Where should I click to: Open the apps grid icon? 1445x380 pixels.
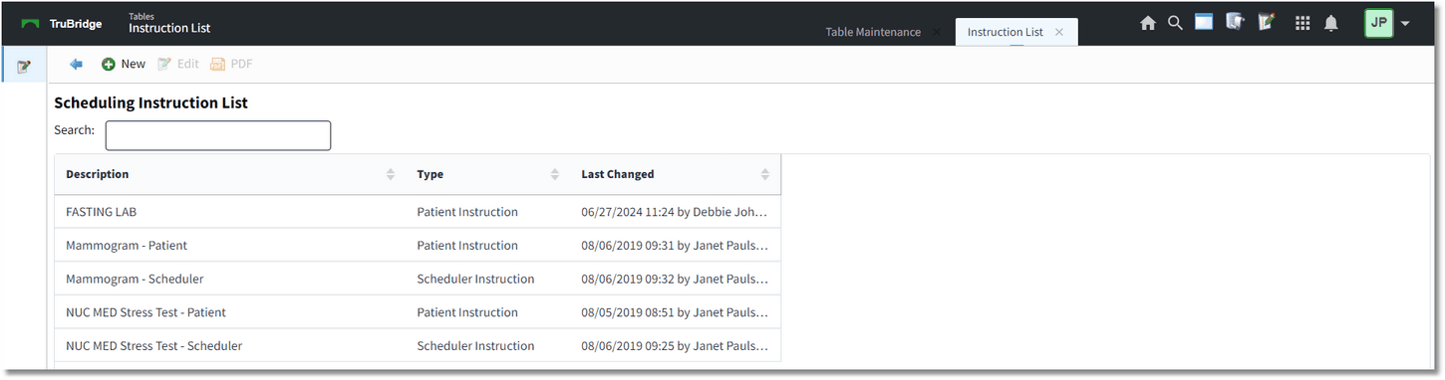click(x=1302, y=23)
